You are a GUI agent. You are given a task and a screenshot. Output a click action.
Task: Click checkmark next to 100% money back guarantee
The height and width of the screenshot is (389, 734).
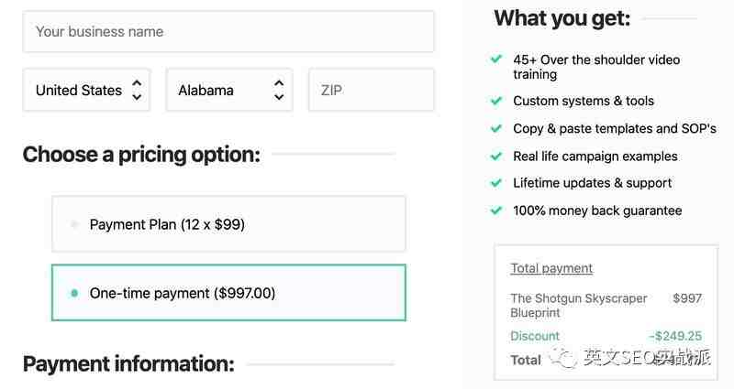click(x=496, y=211)
